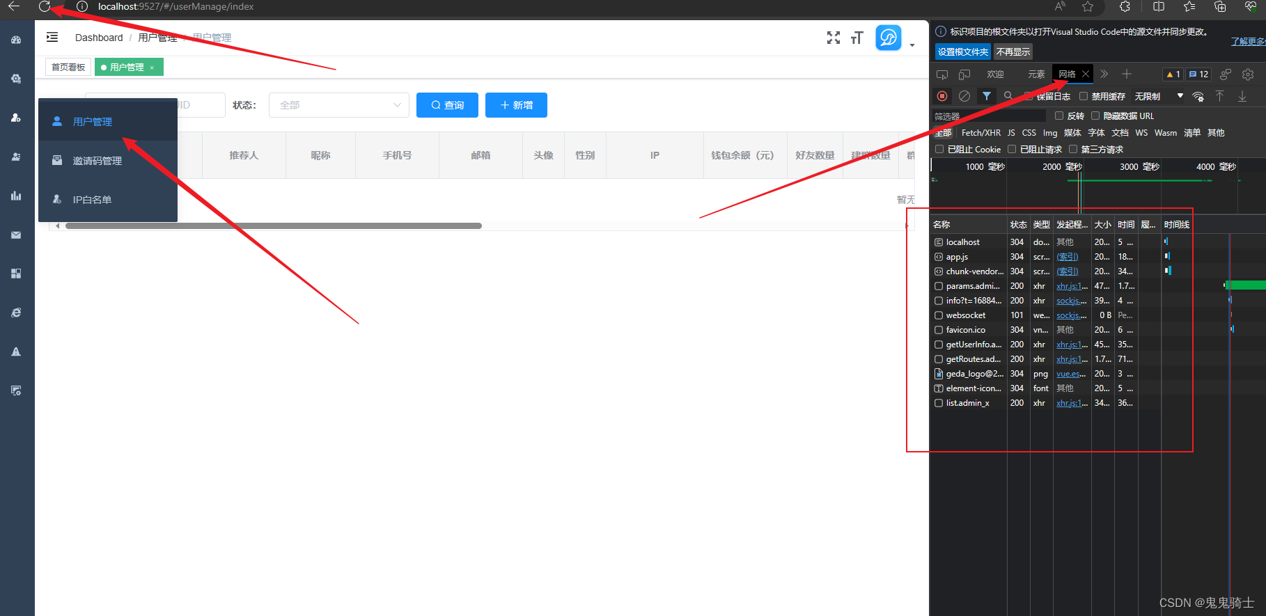
Task: Open the 无限制 throttling dropdown
Action: 1159,96
